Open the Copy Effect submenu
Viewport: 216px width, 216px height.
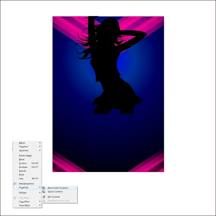pyautogui.click(x=24, y=202)
